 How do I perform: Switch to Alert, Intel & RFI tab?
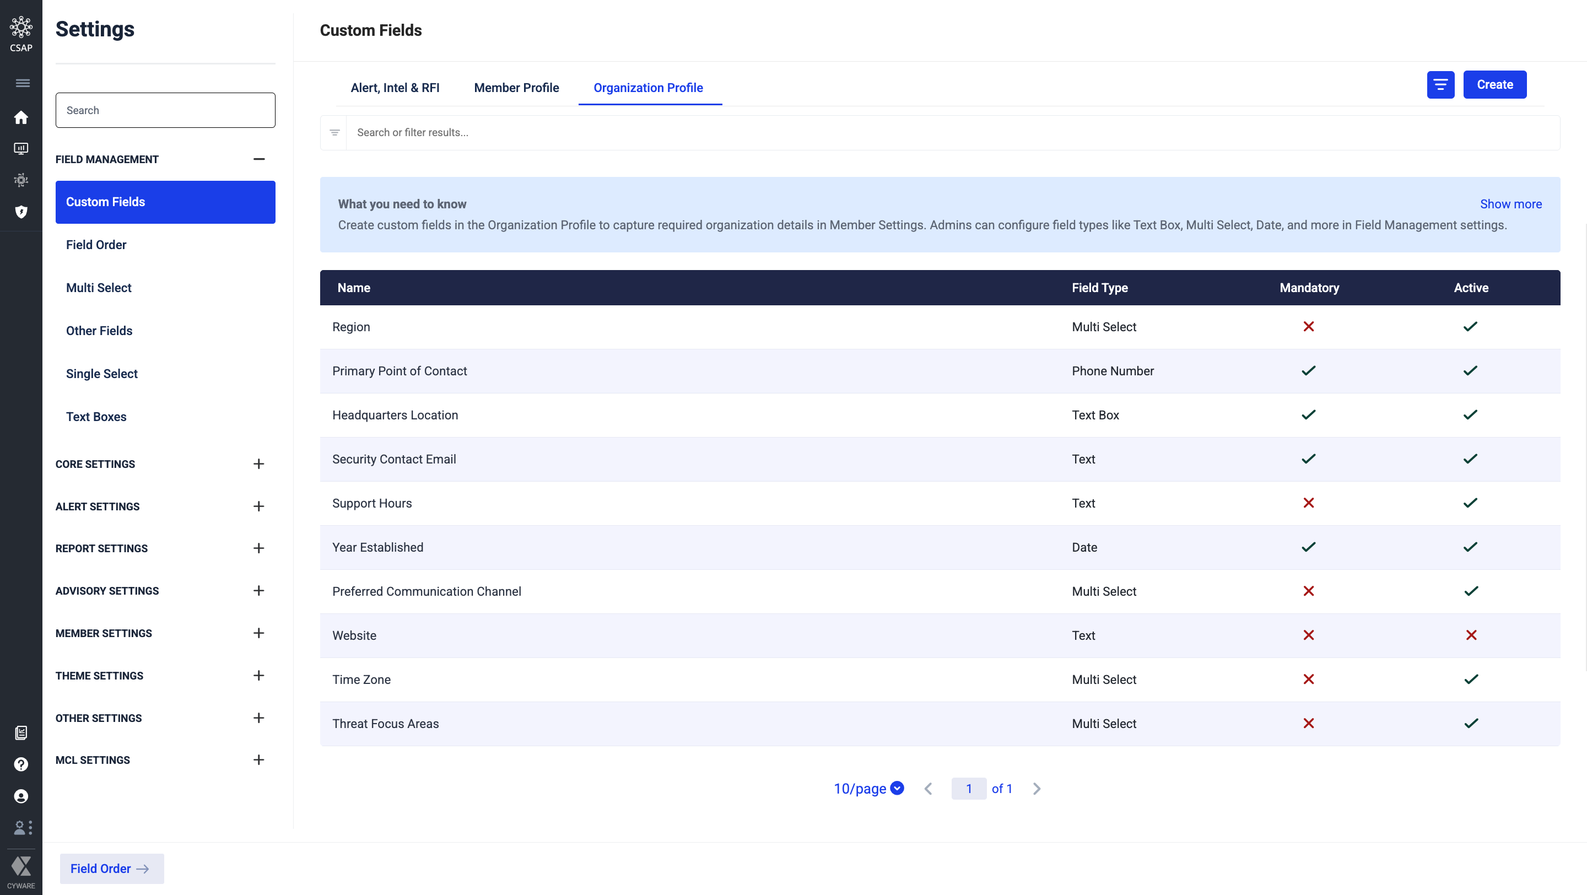click(395, 88)
